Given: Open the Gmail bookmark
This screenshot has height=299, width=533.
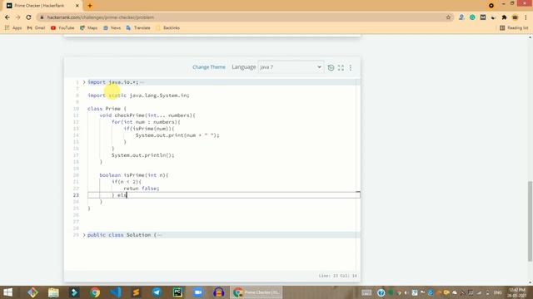Looking at the screenshot, I should [36, 27].
